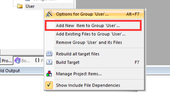Viewport: 170px width, 98px height.
Task: Click the project pane horizontal scrollbar
Action: click(x=22, y=52)
